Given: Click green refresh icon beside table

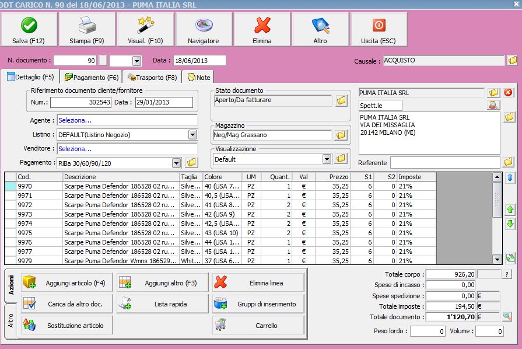Looking at the screenshot, I should pyautogui.click(x=510, y=258).
